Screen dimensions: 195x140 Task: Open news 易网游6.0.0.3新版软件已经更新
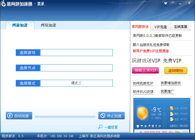157,36
